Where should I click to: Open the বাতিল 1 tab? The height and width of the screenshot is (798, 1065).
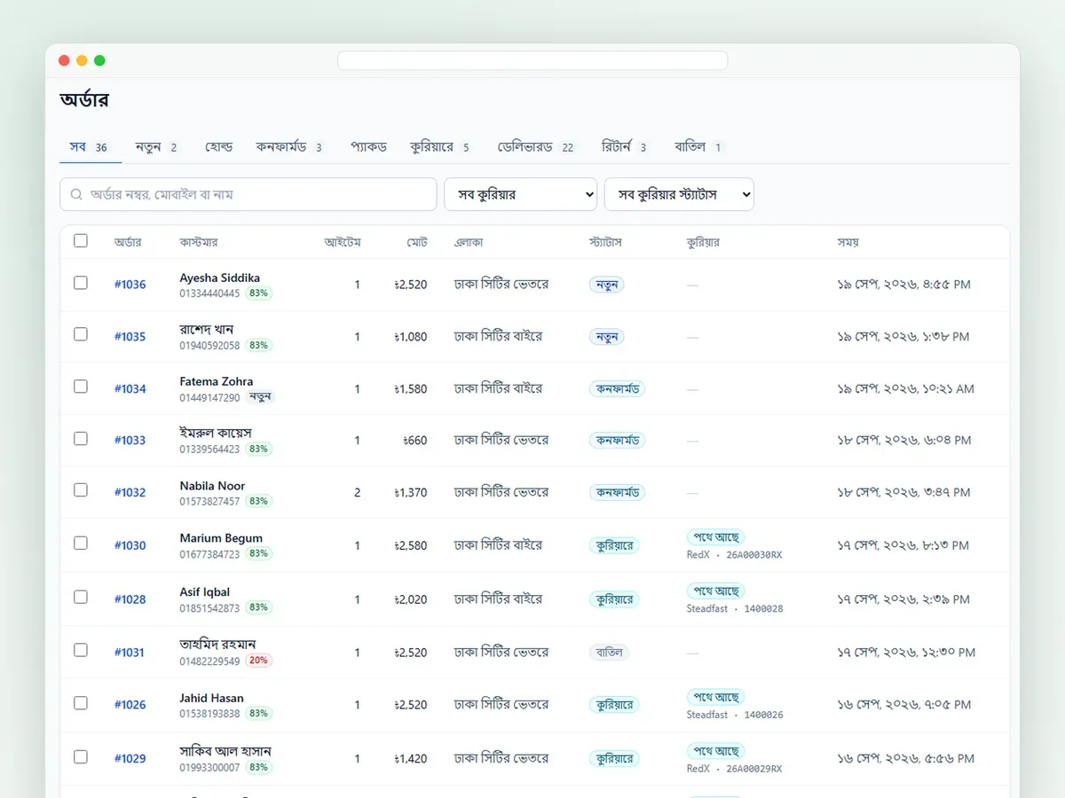(699, 147)
